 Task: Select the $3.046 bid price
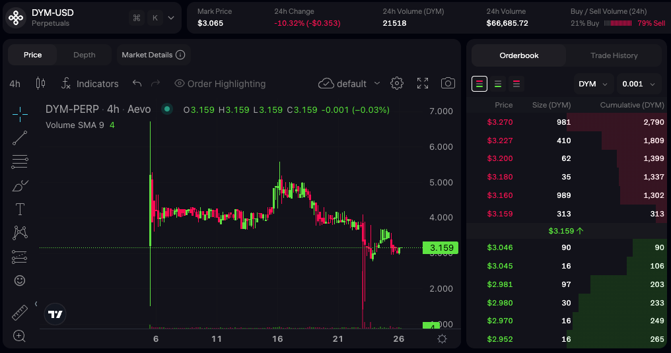[x=500, y=247]
